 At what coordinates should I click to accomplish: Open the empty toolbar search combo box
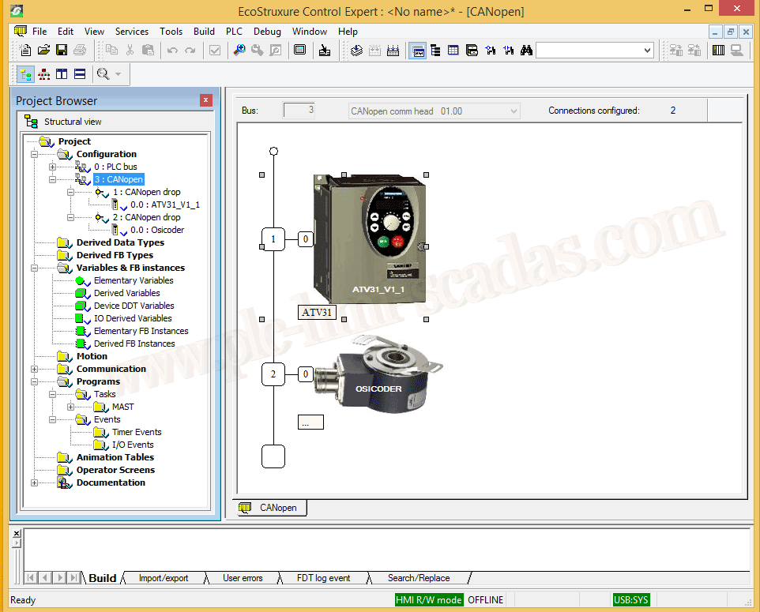[595, 51]
